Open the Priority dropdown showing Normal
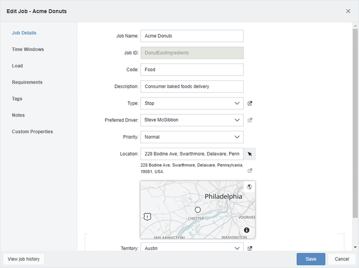The width and height of the screenshot is (359, 268). pyautogui.click(x=192, y=137)
